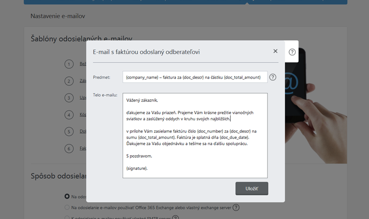The height and width of the screenshot is (219, 369).
Task: Click the Nastavenie e-mailov heading
Action: [58, 16]
